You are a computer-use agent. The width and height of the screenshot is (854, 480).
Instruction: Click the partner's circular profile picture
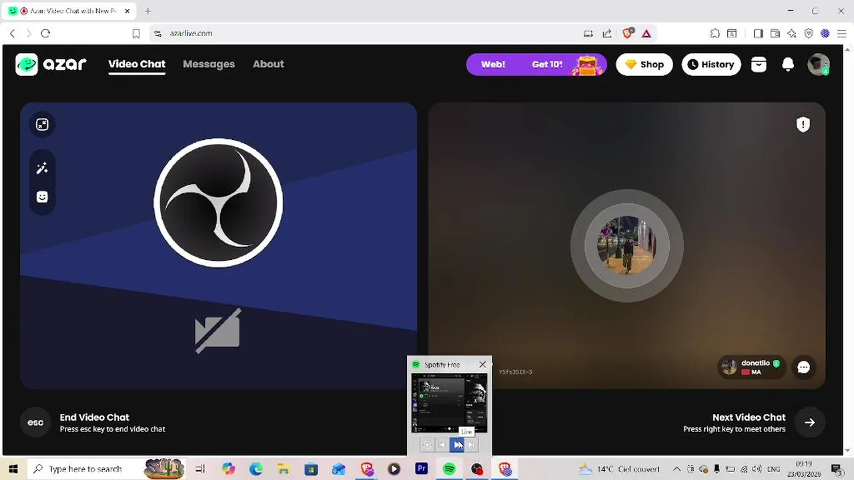pos(626,246)
